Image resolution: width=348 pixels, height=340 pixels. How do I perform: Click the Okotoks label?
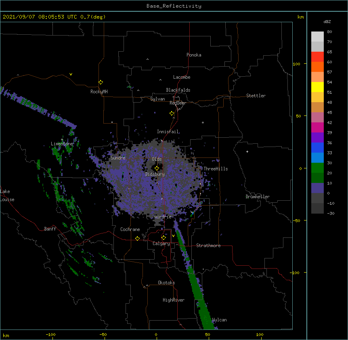point(166,283)
